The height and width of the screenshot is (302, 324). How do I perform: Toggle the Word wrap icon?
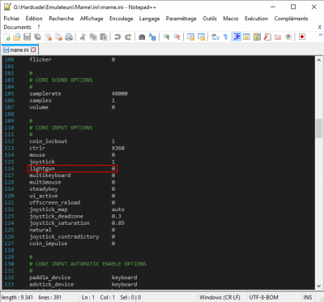(215, 37)
